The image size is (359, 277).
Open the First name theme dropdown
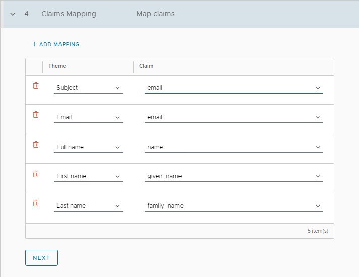(x=88, y=176)
